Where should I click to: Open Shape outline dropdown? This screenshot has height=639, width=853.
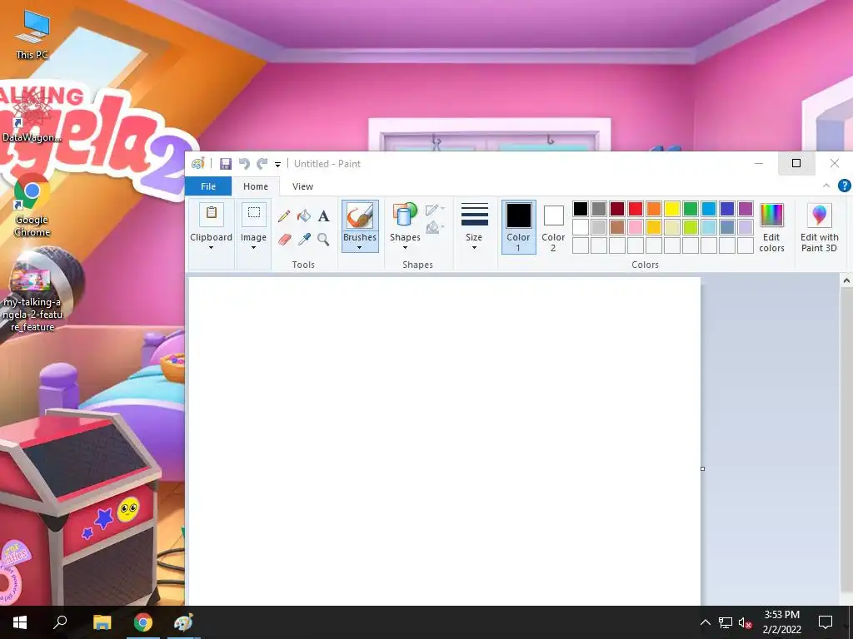pos(435,210)
